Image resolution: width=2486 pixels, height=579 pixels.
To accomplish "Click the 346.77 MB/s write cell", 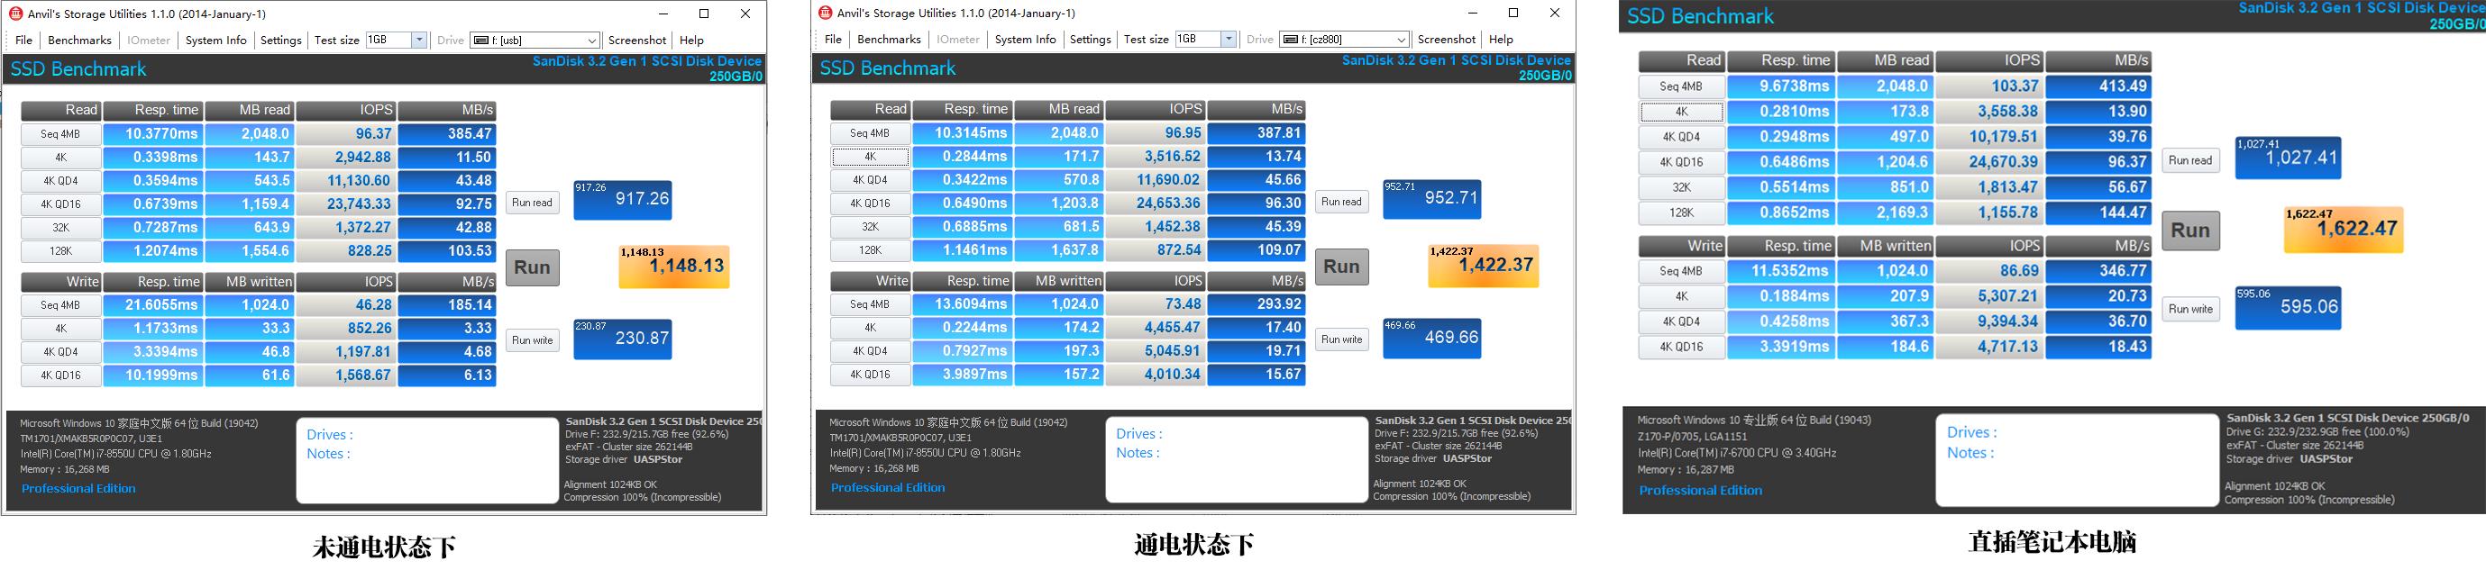I will (x=2099, y=272).
